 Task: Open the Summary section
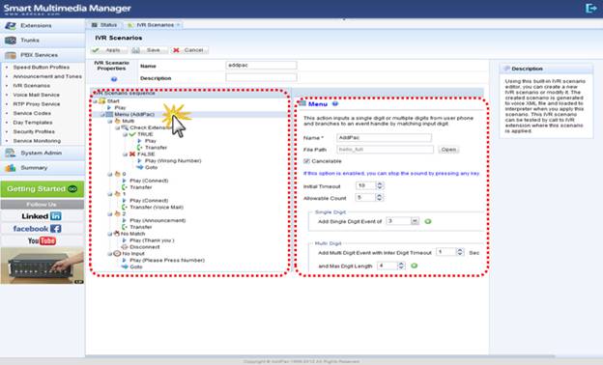pos(43,168)
